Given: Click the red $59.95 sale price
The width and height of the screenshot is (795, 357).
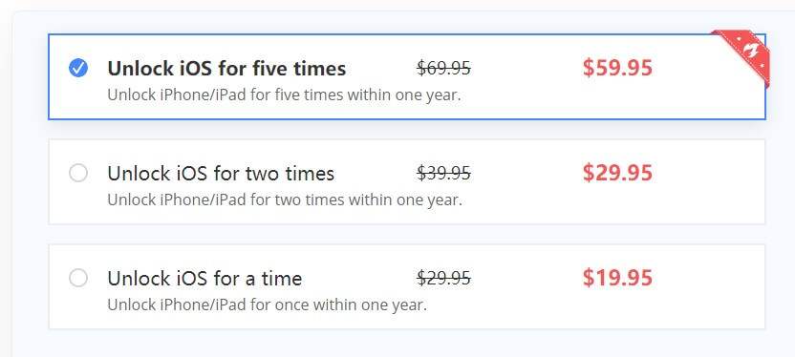Looking at the screenshot, I should pyautogui.click(x=617, y=68).
